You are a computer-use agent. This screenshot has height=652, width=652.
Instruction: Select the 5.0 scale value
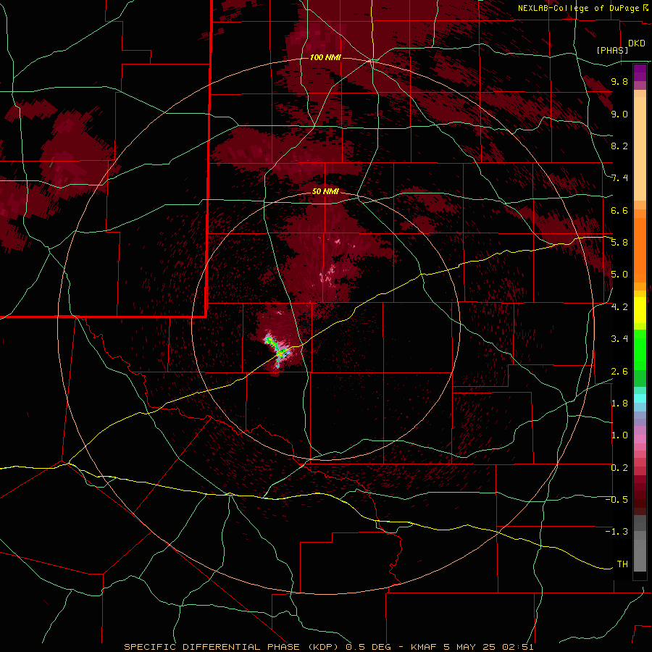(x=619, y=275)
